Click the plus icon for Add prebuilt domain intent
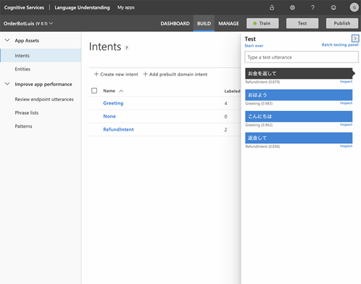Image resolution: width=361 pixels, height=284 pixels. (145, 74)
